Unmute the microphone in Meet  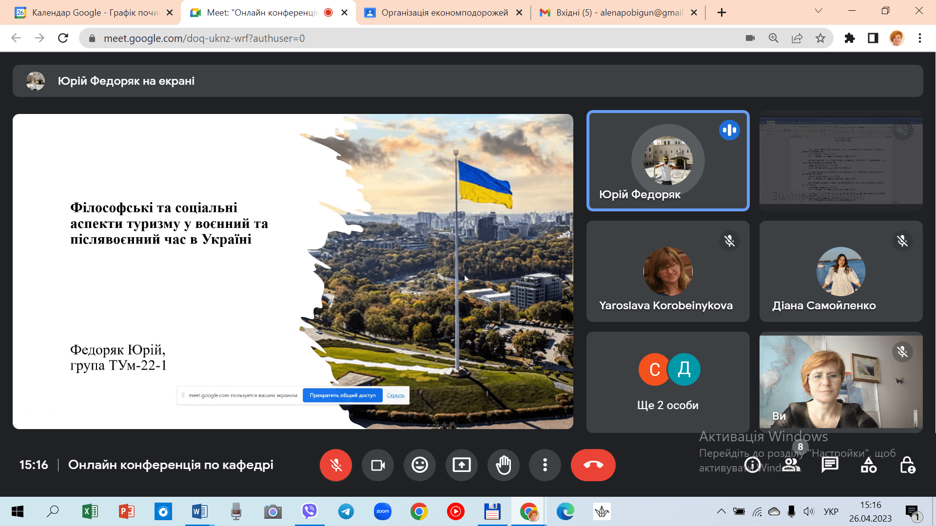point(335,465)
